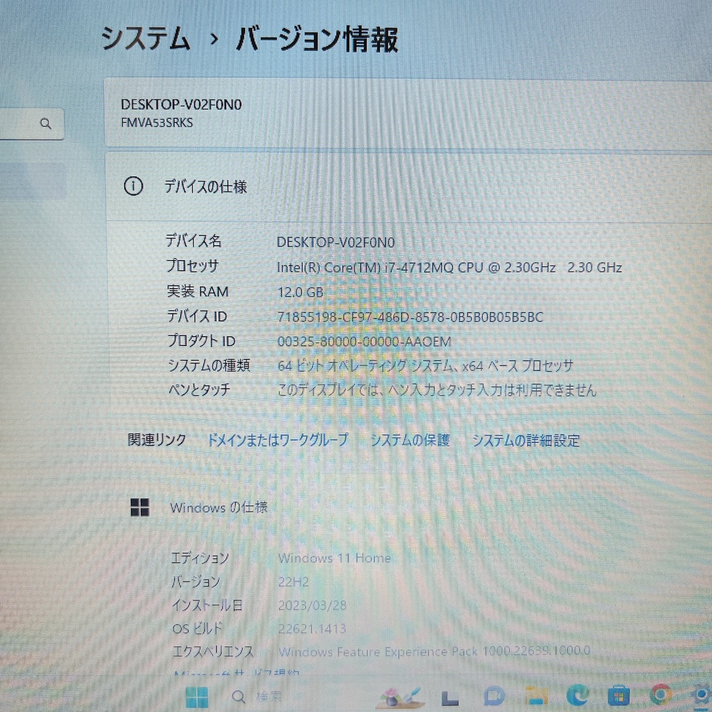712x712 pixels.
Task: Click the バージョン情報 page title
Action: (317, 39)
